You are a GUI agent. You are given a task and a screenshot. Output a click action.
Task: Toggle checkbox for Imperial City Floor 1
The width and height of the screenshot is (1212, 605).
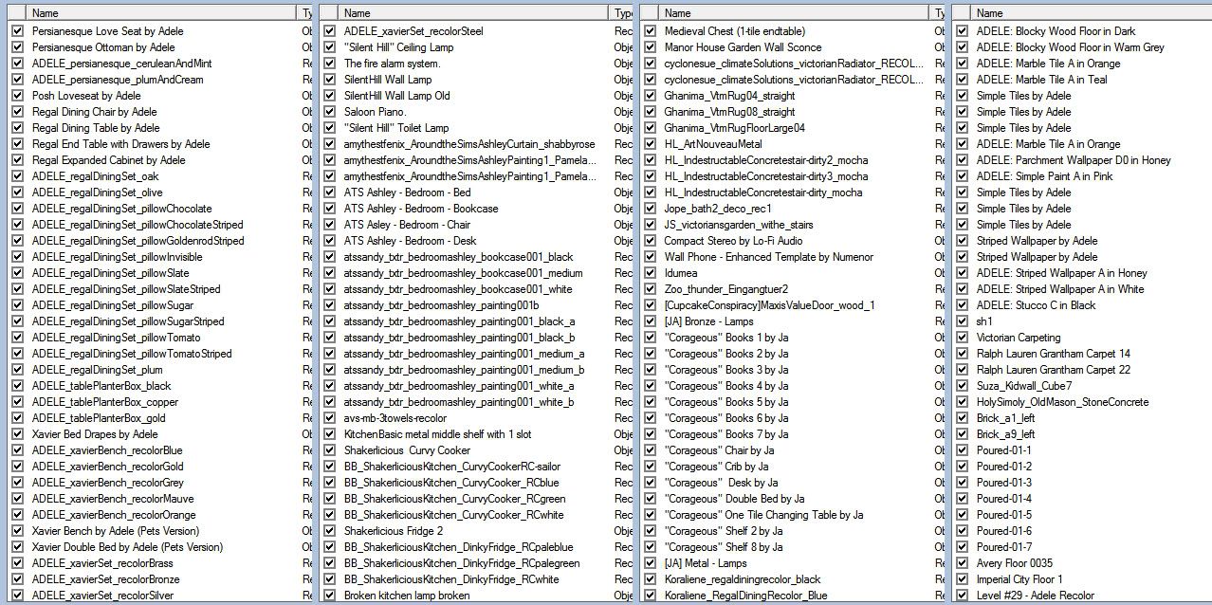(962, 579)
